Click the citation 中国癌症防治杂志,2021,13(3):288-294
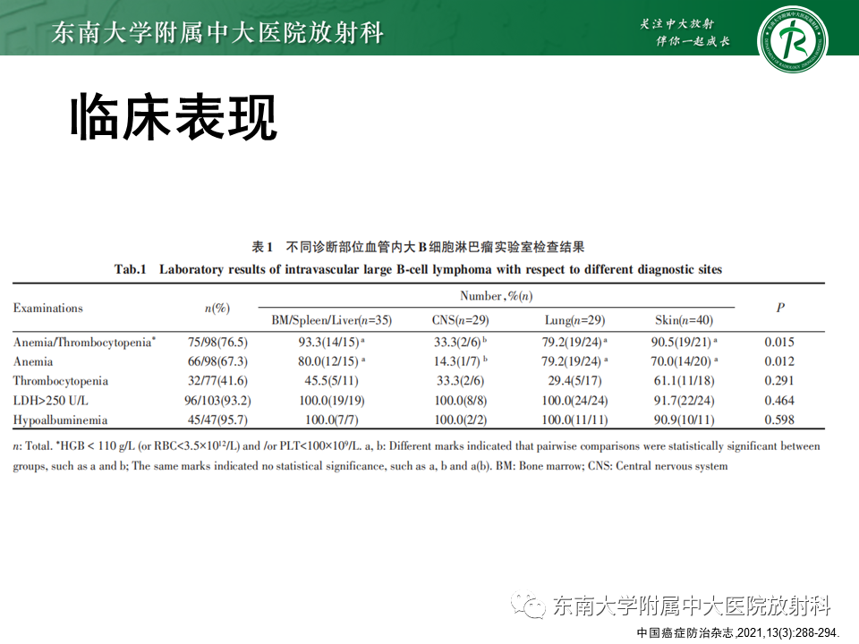859x644 pixels. pos(738,633)
